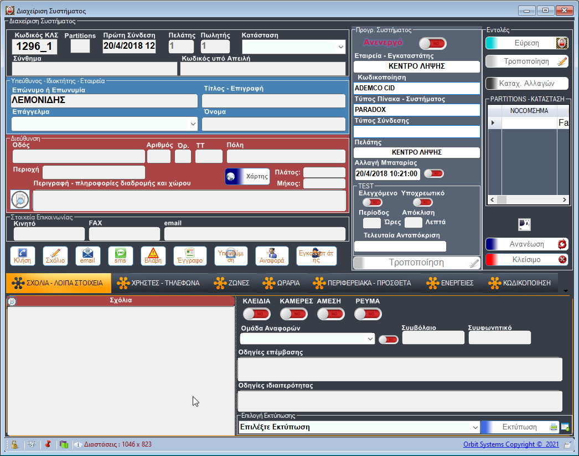This screenshot has width=579, height=456.
Task: Open the Επάγγελμα dropdown list
Action: 193,124
